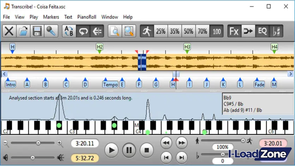Open the EQ equalizer panel

pos(262,31)
